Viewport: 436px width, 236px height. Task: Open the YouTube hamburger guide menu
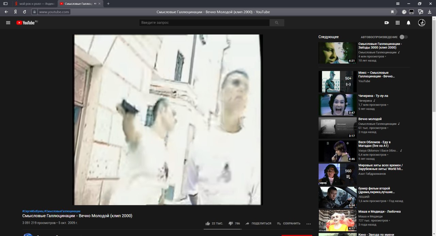pyautogui.click(x=8, y=23)
